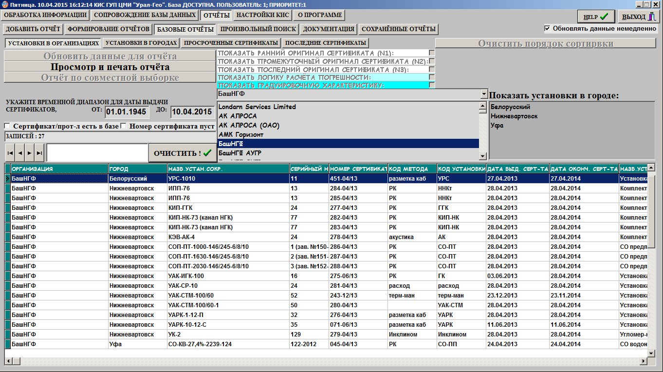Select Londarn Services Limited in organization list

coord(348,107)
